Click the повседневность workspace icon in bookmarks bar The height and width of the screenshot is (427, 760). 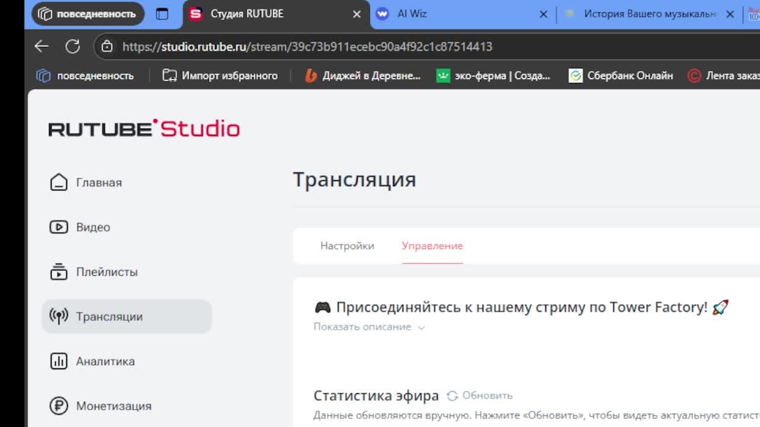(43, 76)
